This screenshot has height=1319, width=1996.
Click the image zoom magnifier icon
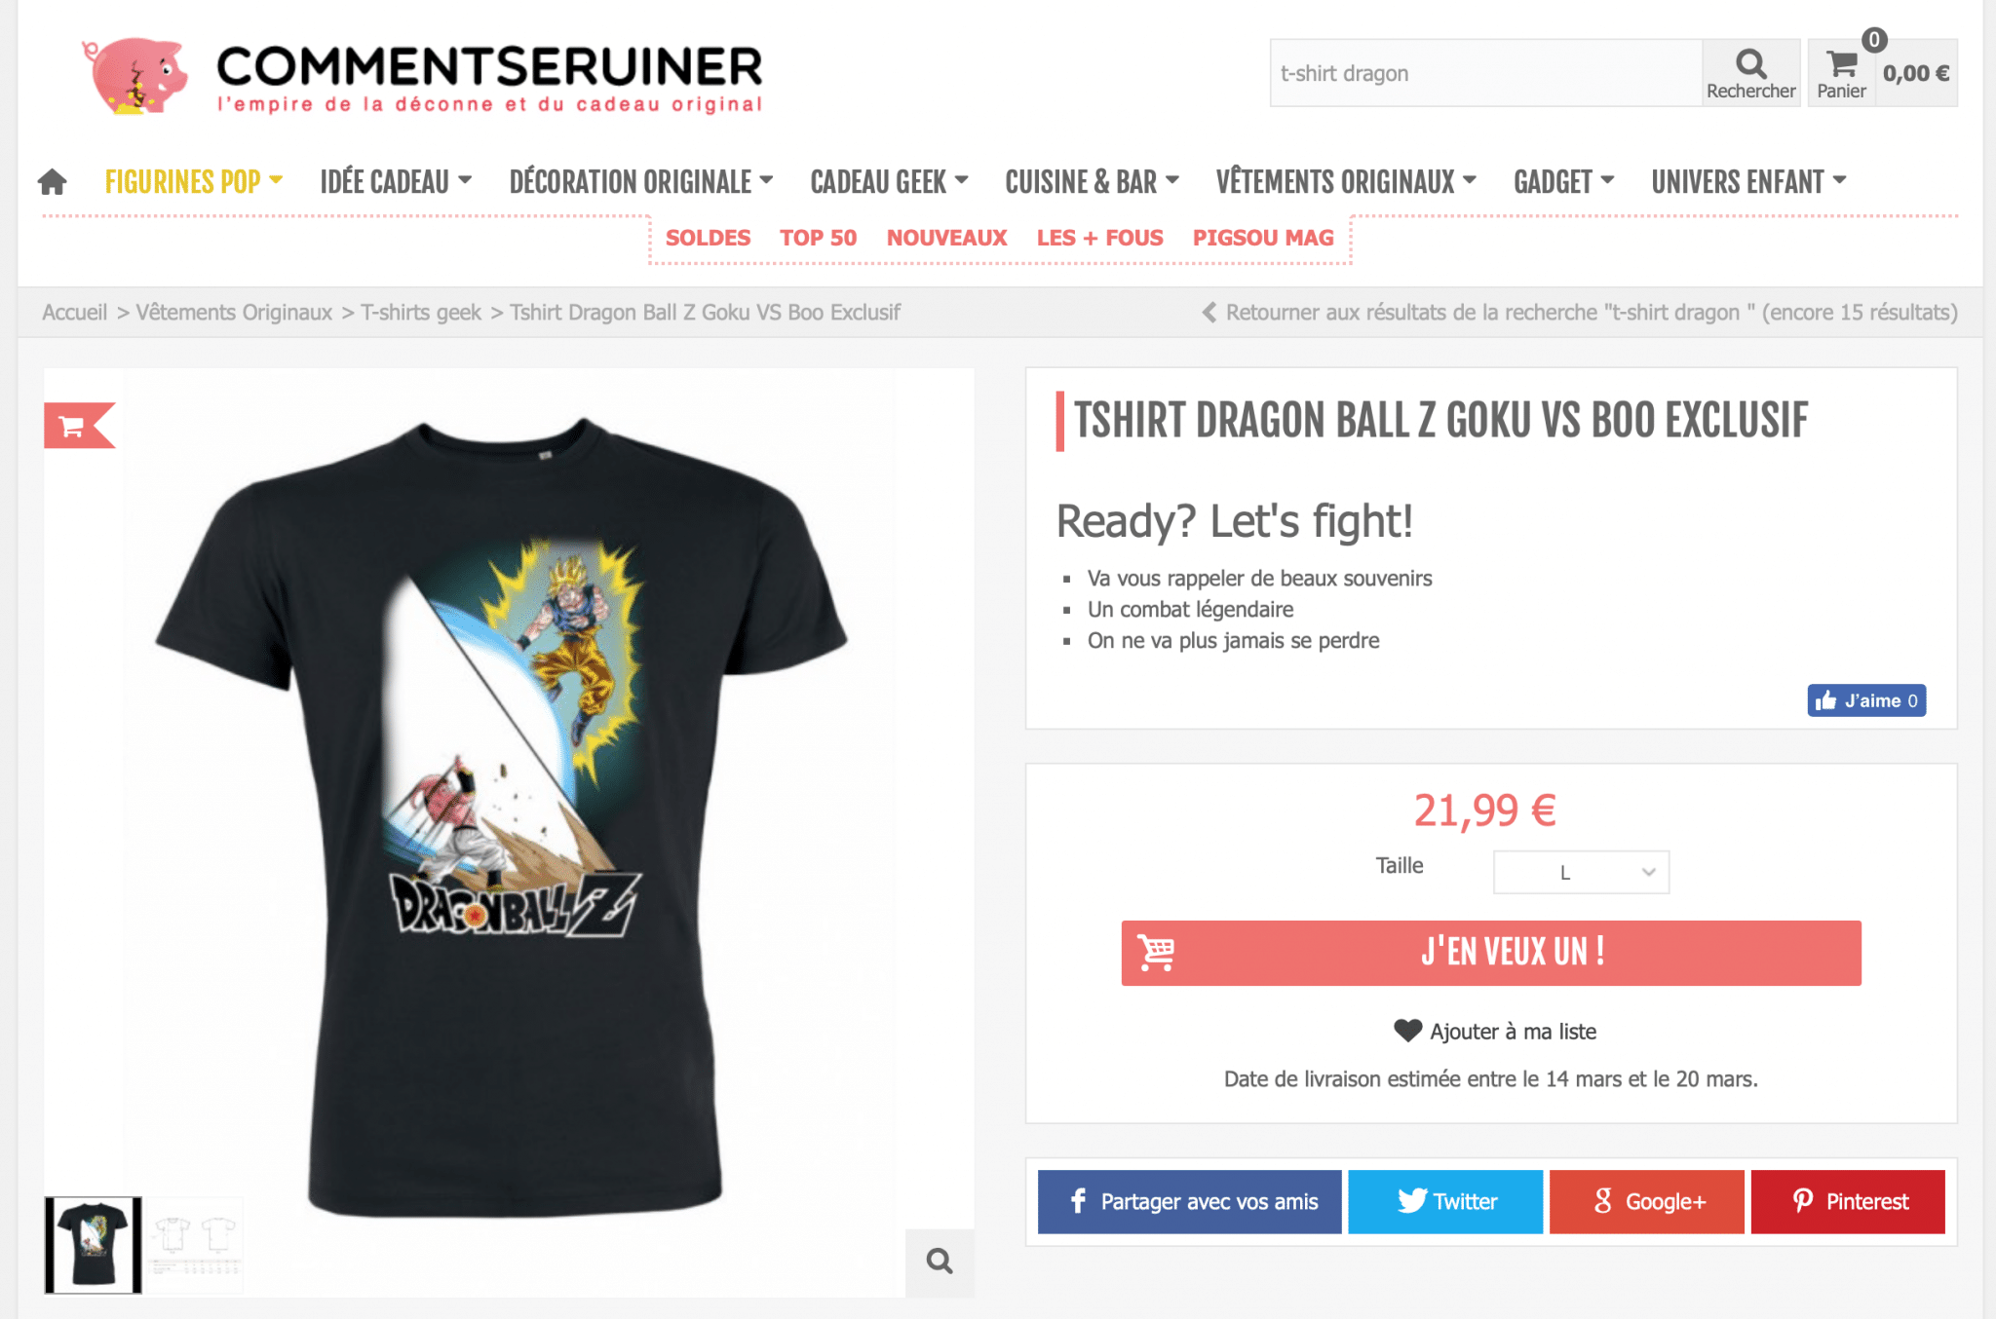point(940,1262)
